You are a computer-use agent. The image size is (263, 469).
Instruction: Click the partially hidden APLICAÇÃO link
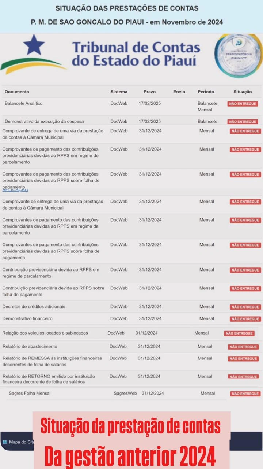(x=15, y=190)
